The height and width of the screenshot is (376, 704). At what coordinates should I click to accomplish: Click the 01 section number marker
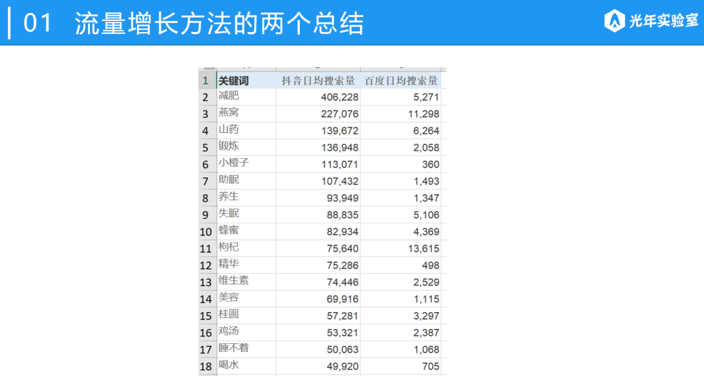(38, 22)
